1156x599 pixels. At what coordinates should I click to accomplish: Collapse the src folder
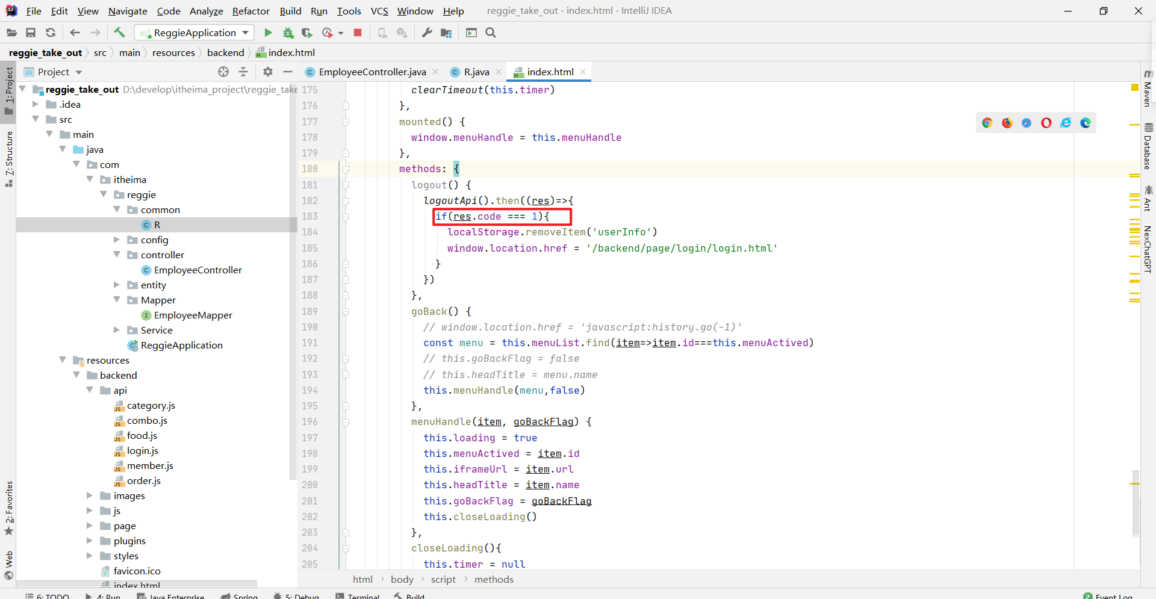36,119
